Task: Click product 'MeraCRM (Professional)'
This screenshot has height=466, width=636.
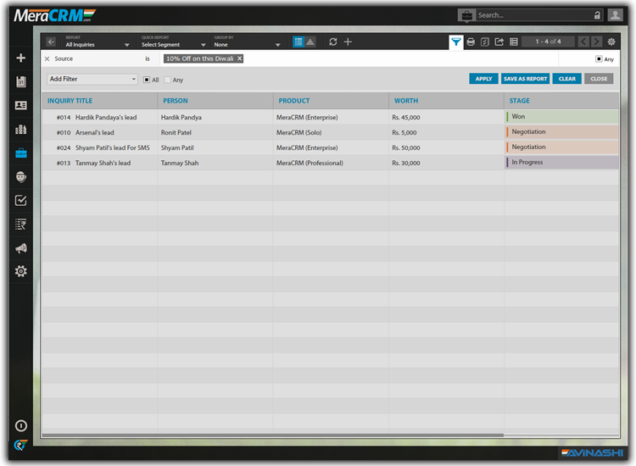Action: (310, 163)
